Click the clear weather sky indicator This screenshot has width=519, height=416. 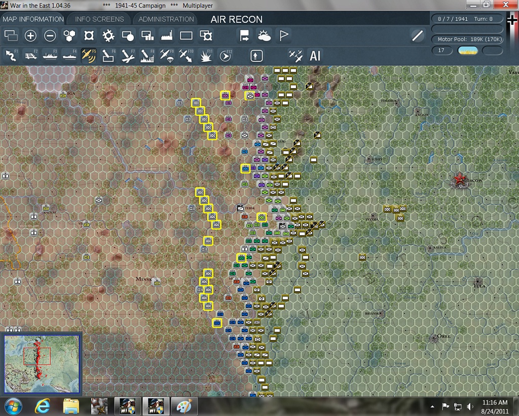pos(468,50)
